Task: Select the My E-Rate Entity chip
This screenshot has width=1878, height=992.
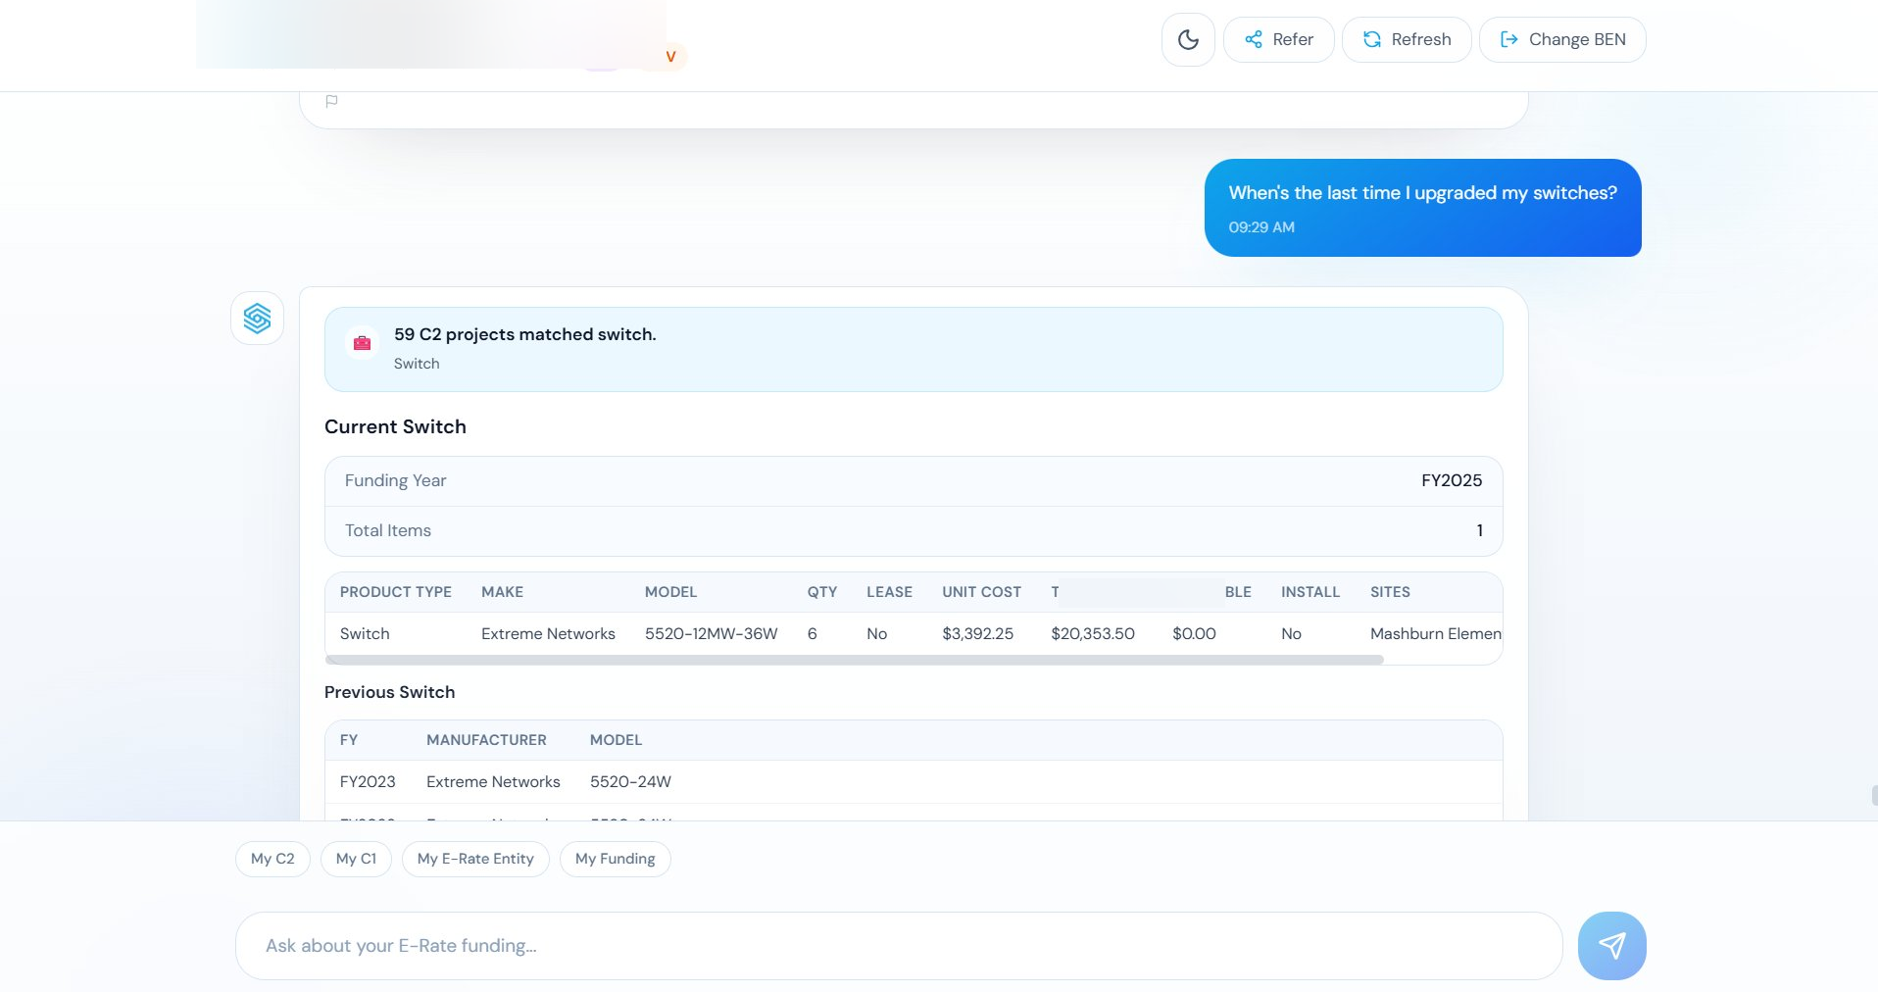Action: pos(475,859)
